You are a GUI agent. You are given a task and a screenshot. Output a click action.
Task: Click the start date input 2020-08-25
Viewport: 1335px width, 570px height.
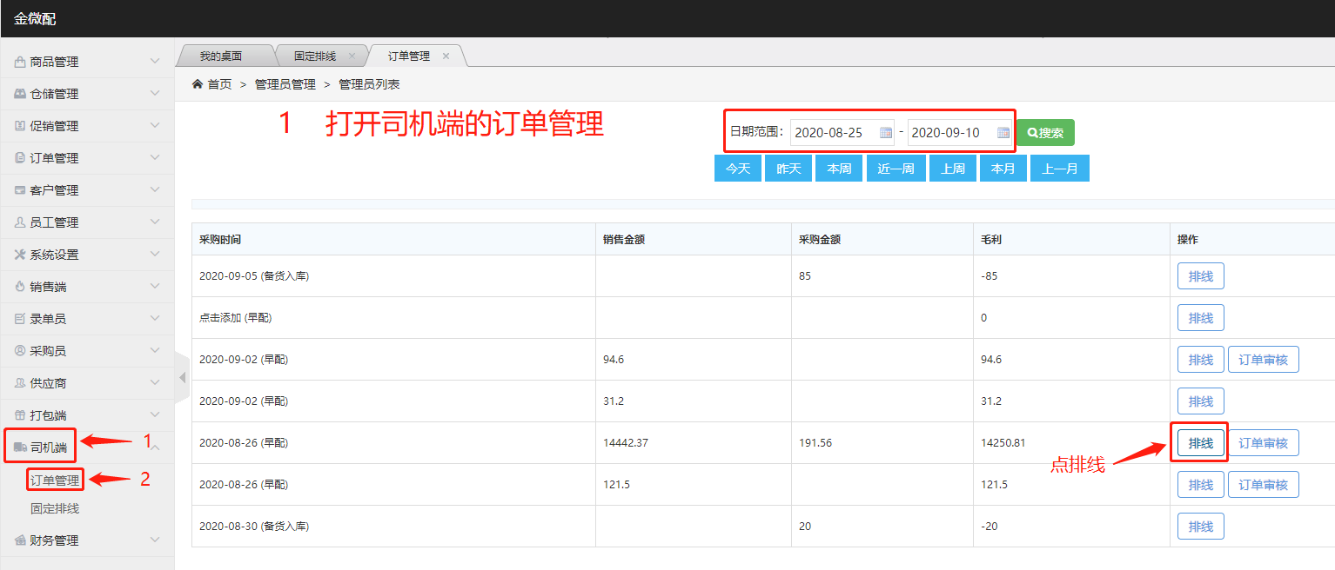coord(833,133)
